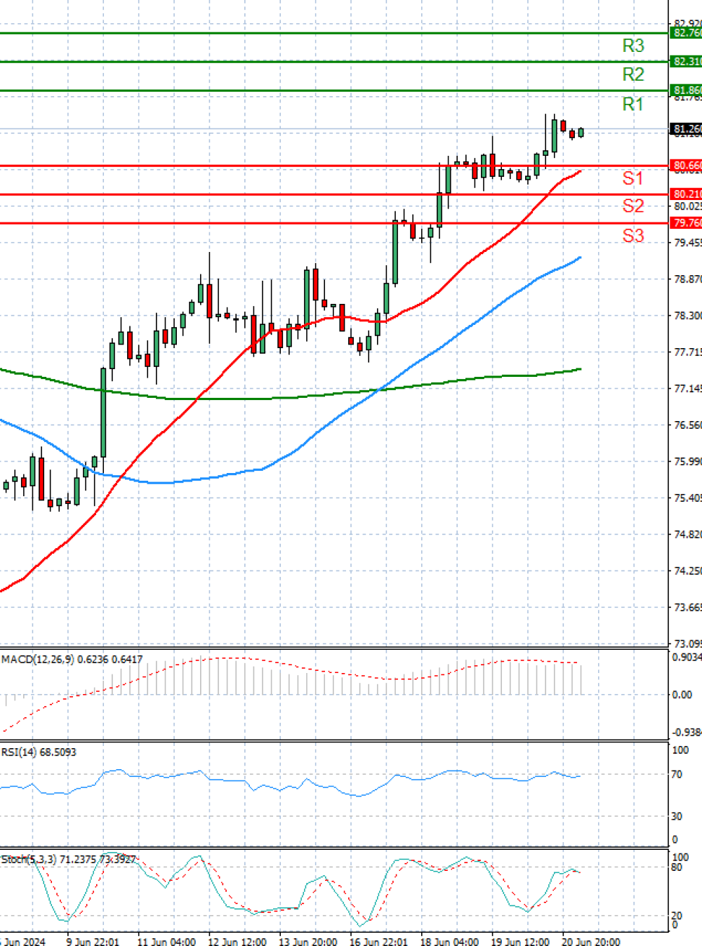This screenshot has height=946, width=702.
Task: Click the 74.250 price axis value
Action: tap(687, 571)
